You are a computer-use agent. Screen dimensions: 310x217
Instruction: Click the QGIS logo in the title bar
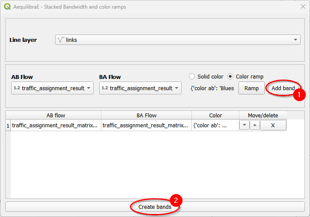(7, 7)
